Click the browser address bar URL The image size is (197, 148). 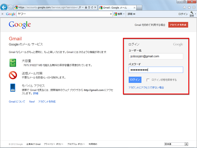point(48,7)
